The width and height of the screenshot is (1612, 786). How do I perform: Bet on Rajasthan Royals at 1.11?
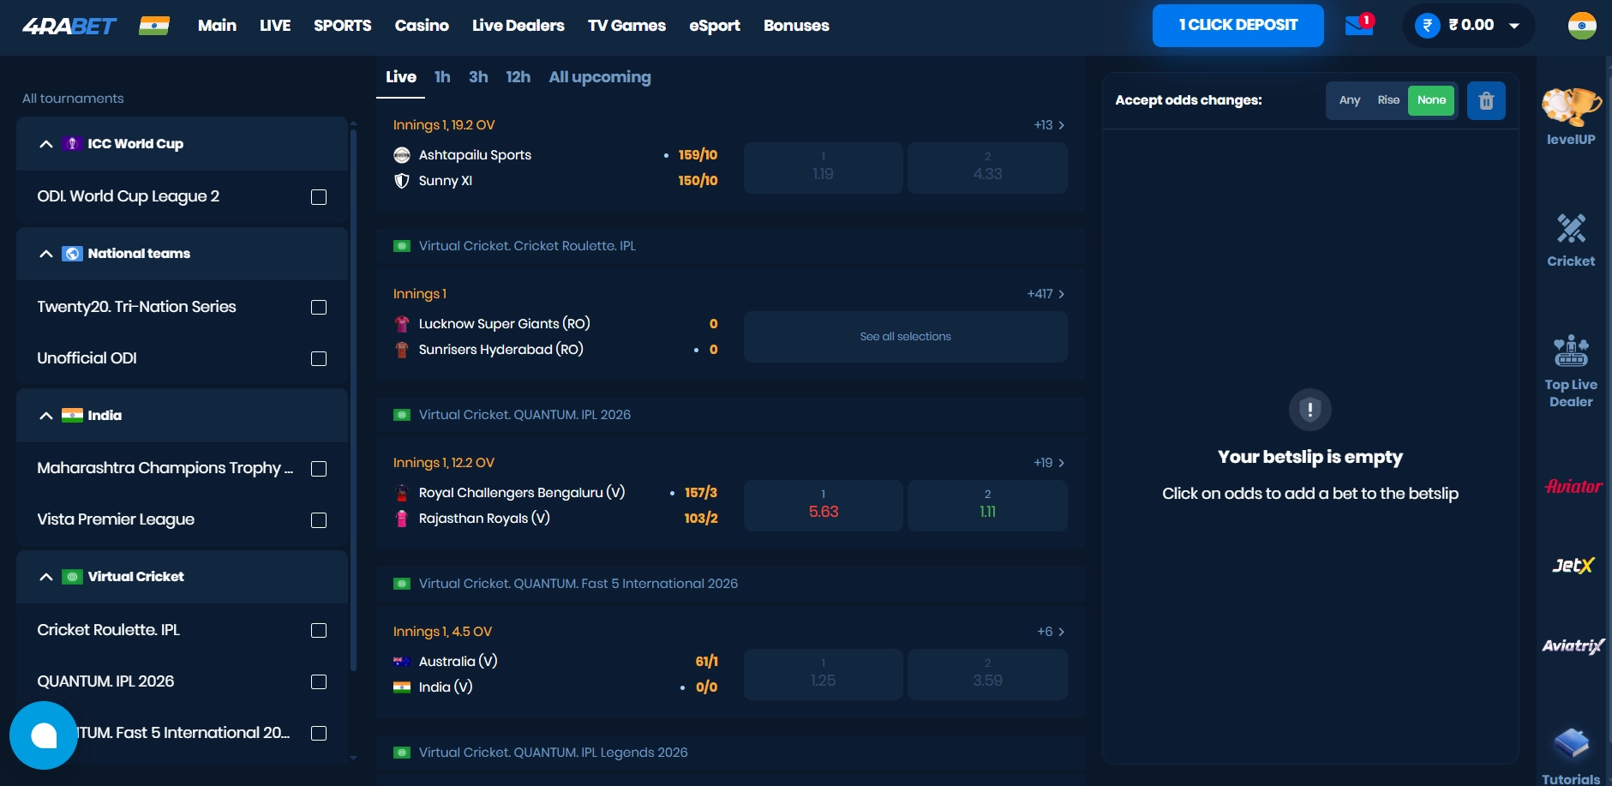point(987,506)
